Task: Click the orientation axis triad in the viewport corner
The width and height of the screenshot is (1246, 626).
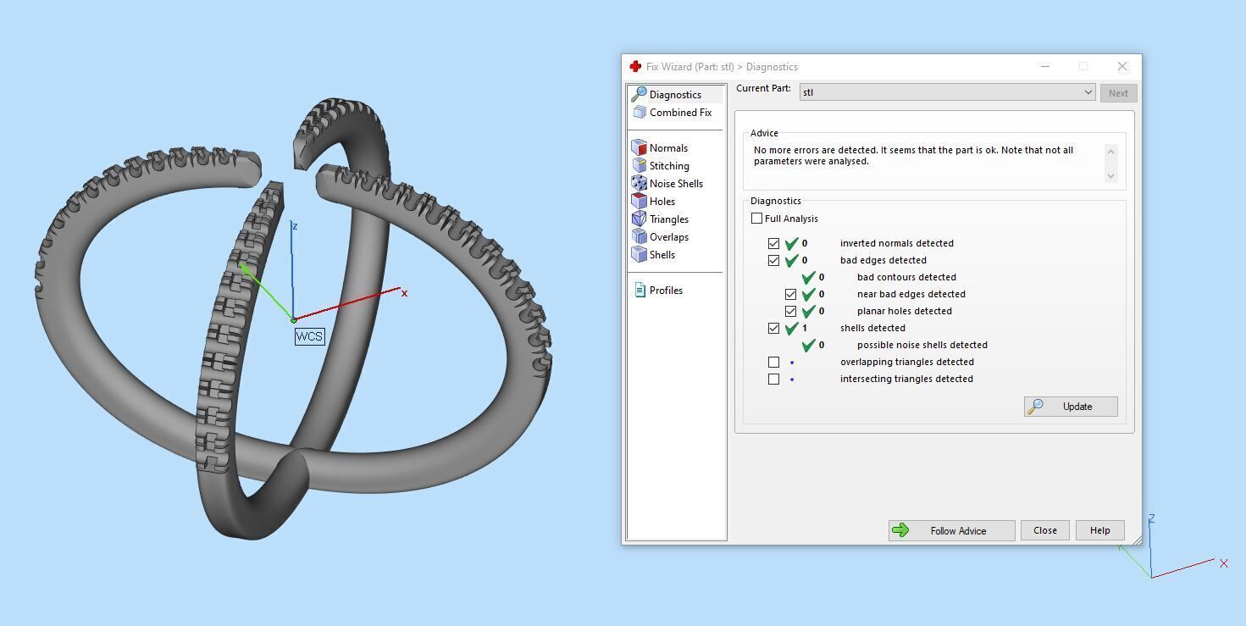Action: point(1173,547)
